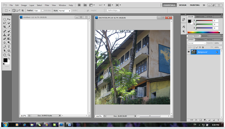Select the Healing Brush tool
The image size is (225, 129).
[x=4, y=31]
